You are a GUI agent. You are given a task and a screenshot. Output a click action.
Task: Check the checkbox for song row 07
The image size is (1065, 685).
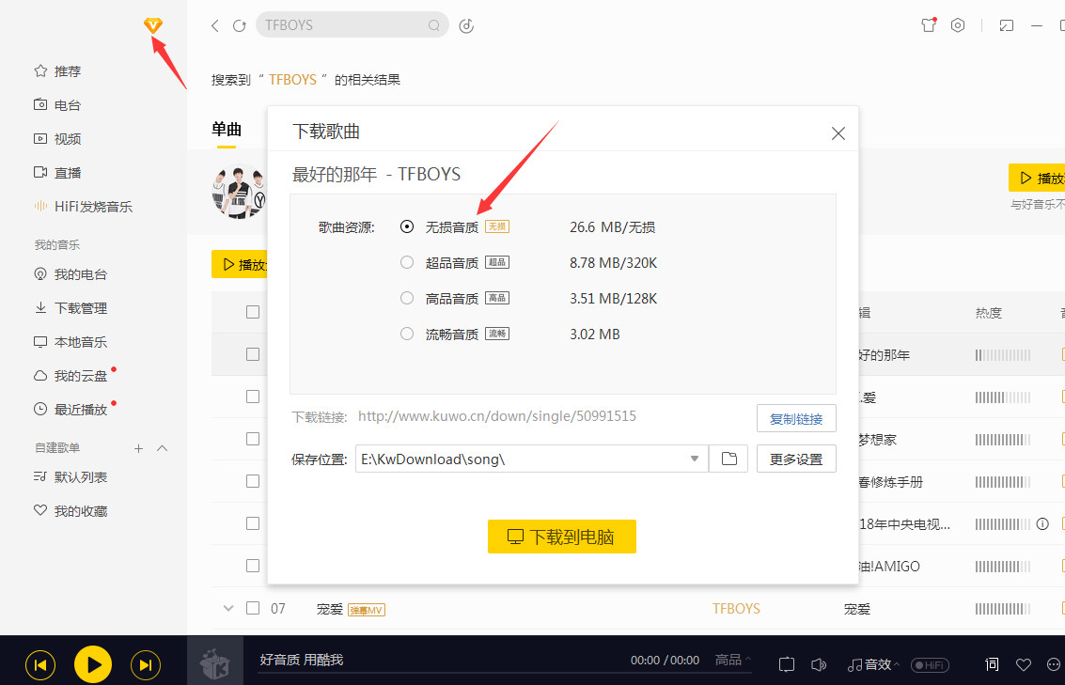(252, 608)
